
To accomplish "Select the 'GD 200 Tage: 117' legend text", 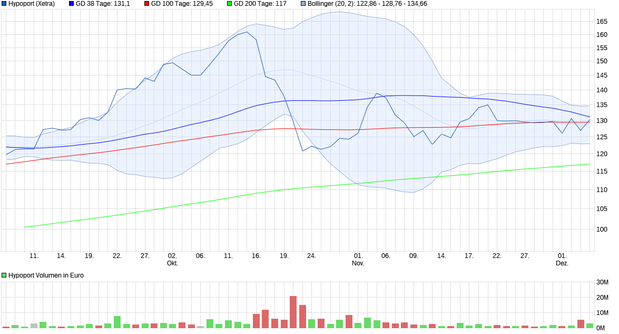I will tap(260, 4).
